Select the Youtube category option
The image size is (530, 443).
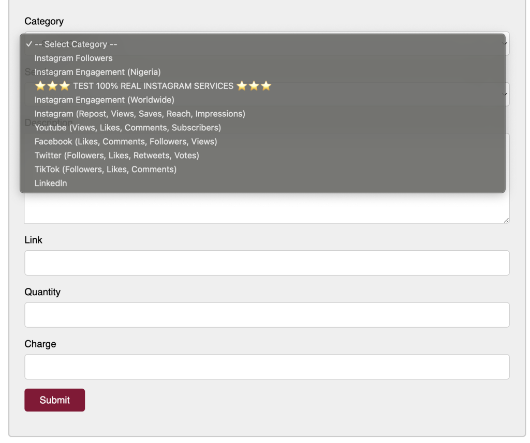pos(127,128)
